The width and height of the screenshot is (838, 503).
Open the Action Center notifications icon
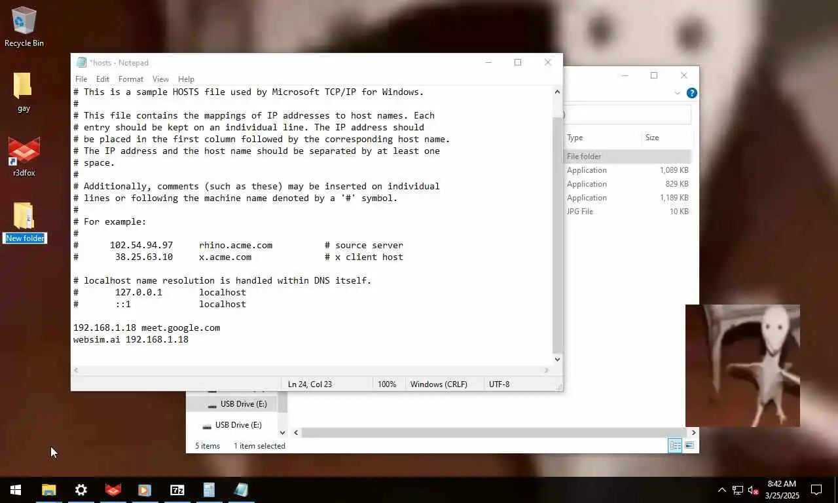pos(816,490)
